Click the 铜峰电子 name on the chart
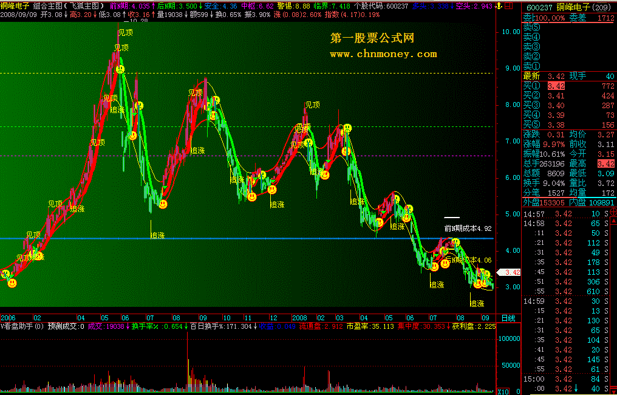 coord(15,6)
